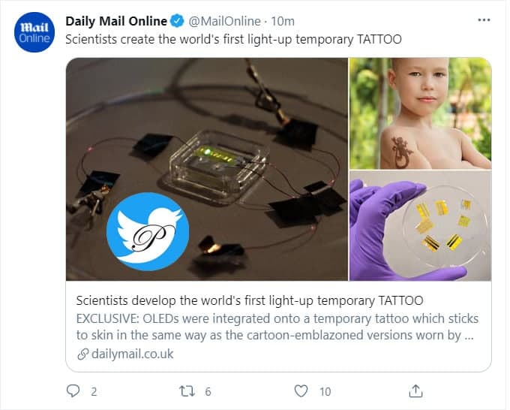Click the like count of 10

click(325, 391)
